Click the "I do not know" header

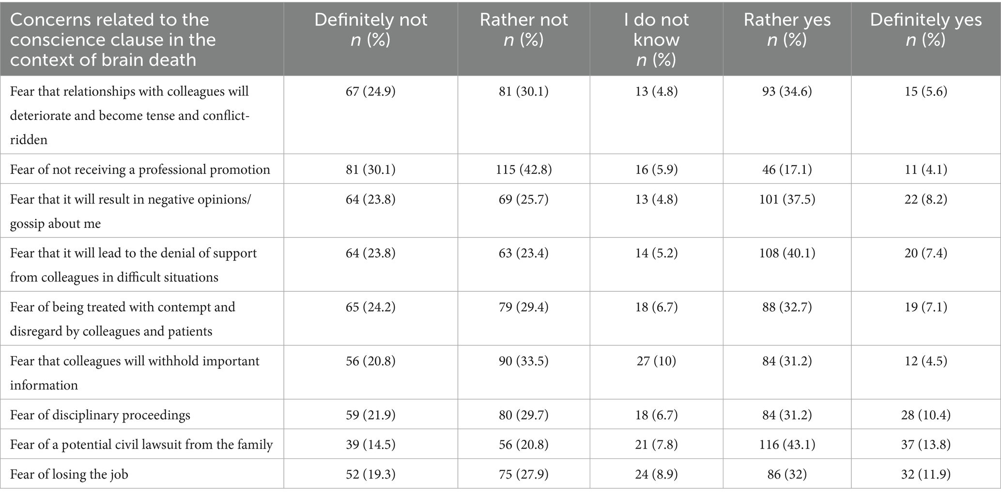coord(656,40)
